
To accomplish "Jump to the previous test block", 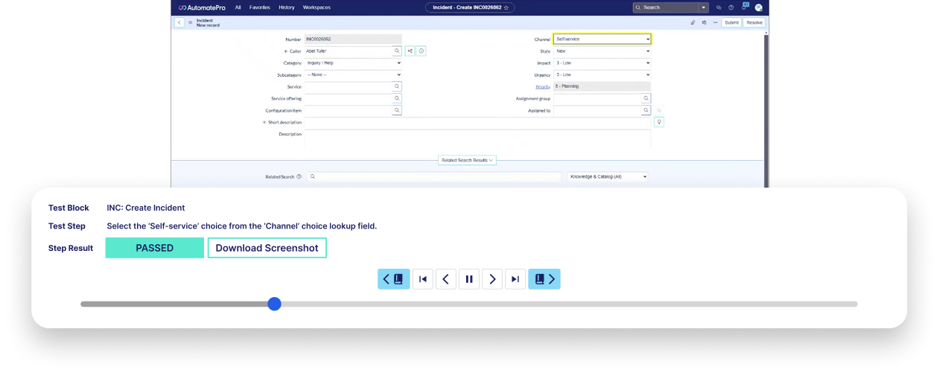I will pos(393,279).
